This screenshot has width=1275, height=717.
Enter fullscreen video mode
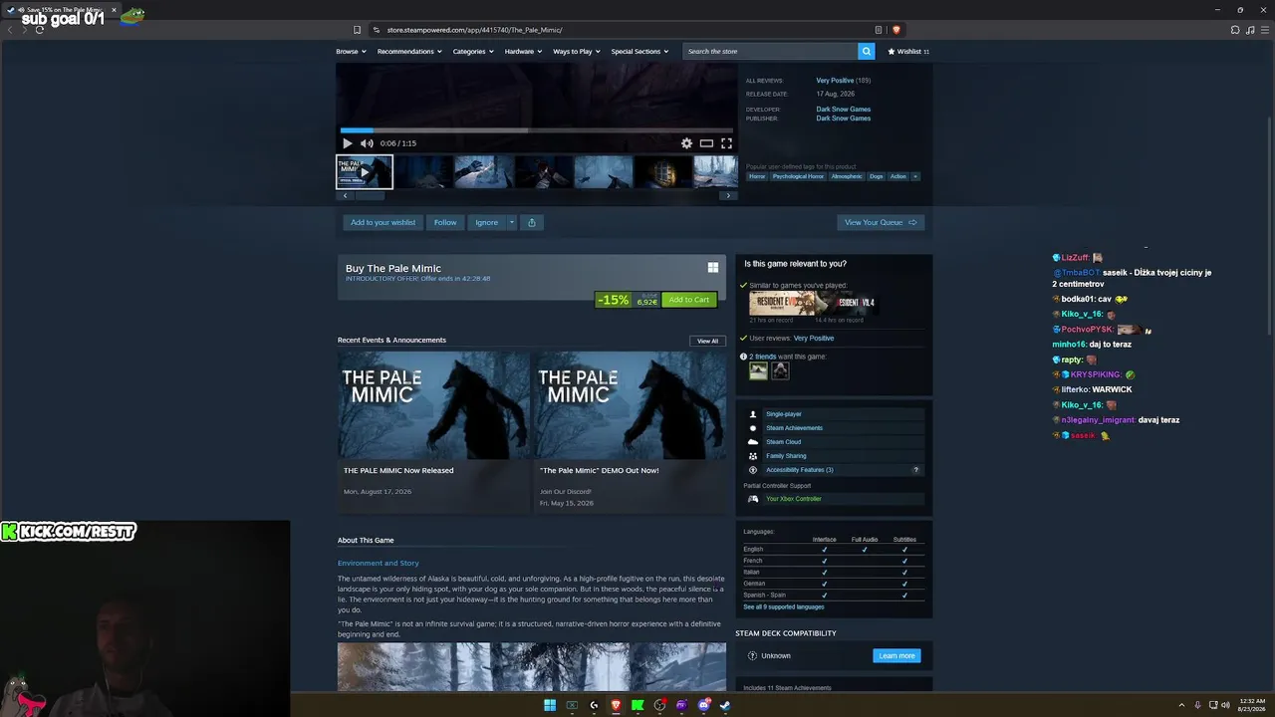click(x=726, y=143)
